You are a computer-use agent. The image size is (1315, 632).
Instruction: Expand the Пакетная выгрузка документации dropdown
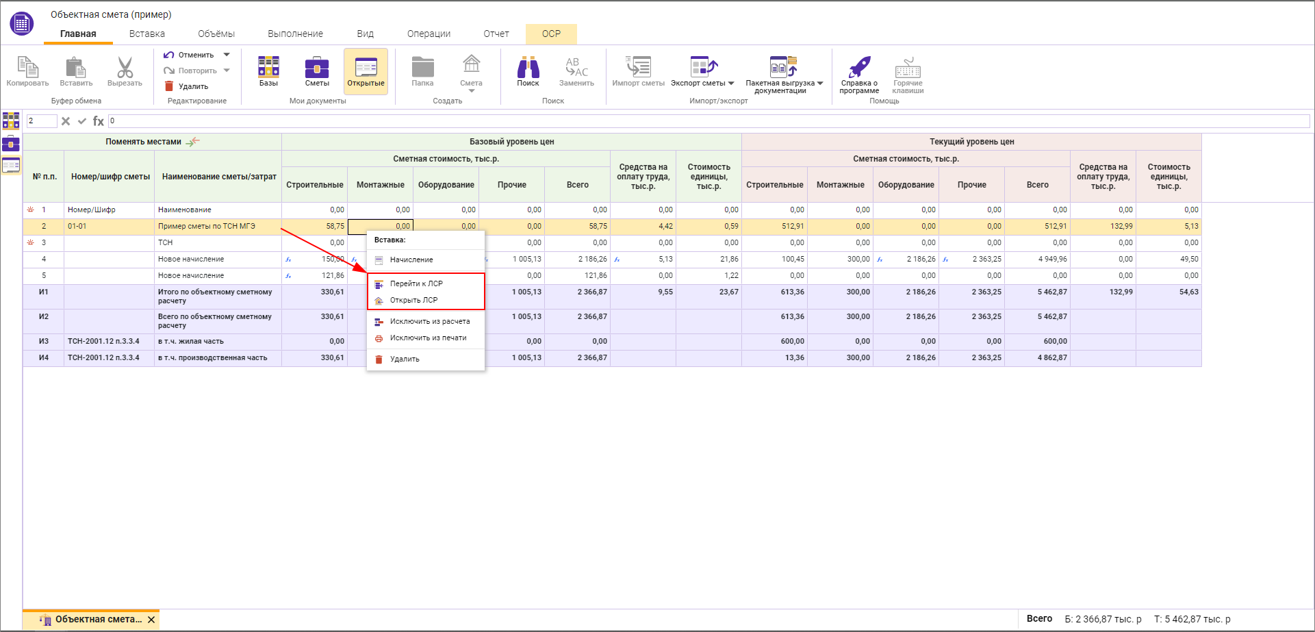point(820,84)
